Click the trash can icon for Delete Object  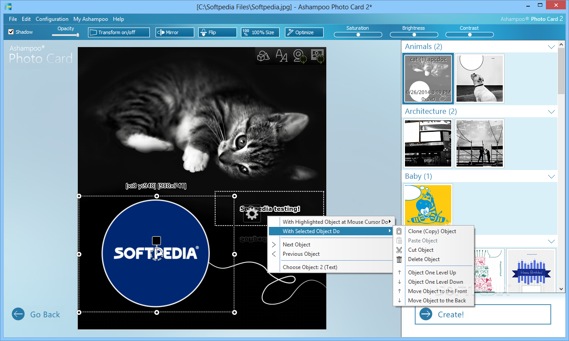(x=399, y=259)
